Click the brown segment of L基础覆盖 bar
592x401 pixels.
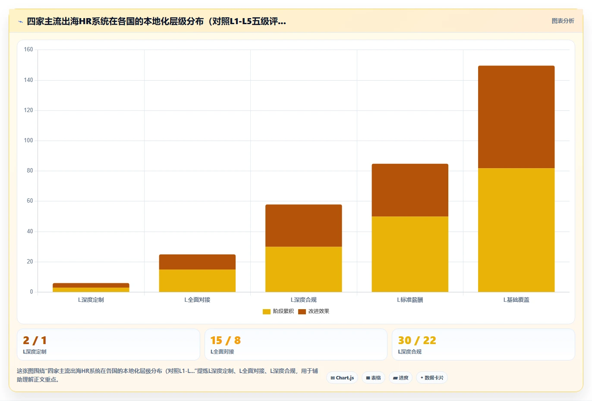pos(516,117)
